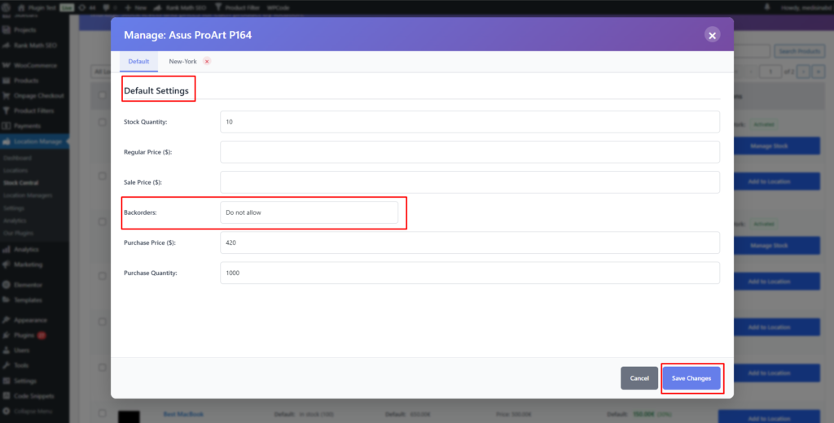
Task: Open Code Snippets from the sidebar
Action: coord(33,396)
